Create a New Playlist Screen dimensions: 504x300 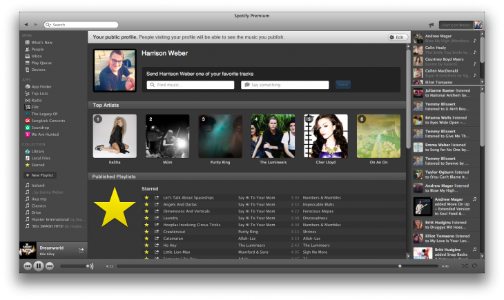tap(40, 175)
